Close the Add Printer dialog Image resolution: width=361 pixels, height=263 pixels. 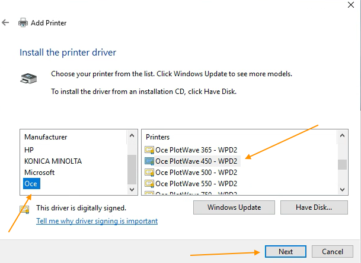[351, 5]
